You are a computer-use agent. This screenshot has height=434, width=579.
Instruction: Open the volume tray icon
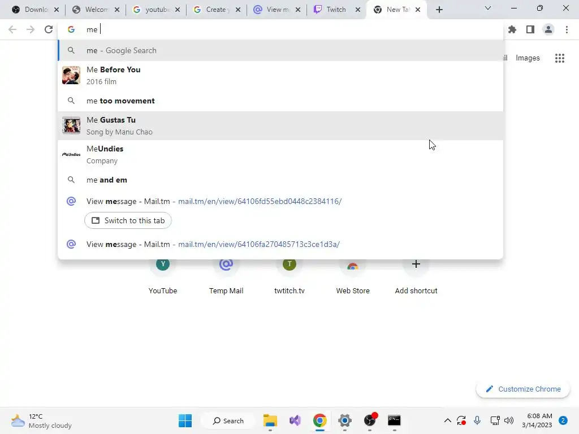(x=509, y=420)
